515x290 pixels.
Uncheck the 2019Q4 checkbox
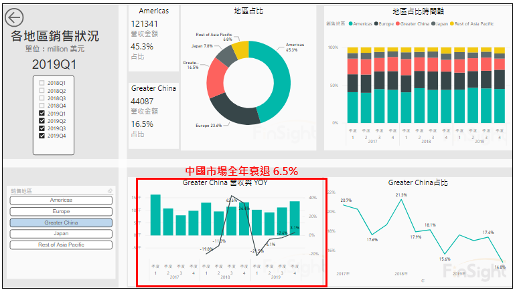[x=43, y=136]
